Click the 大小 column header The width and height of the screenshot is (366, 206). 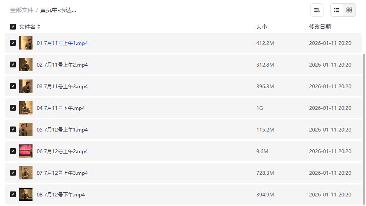tap(261, 27)
